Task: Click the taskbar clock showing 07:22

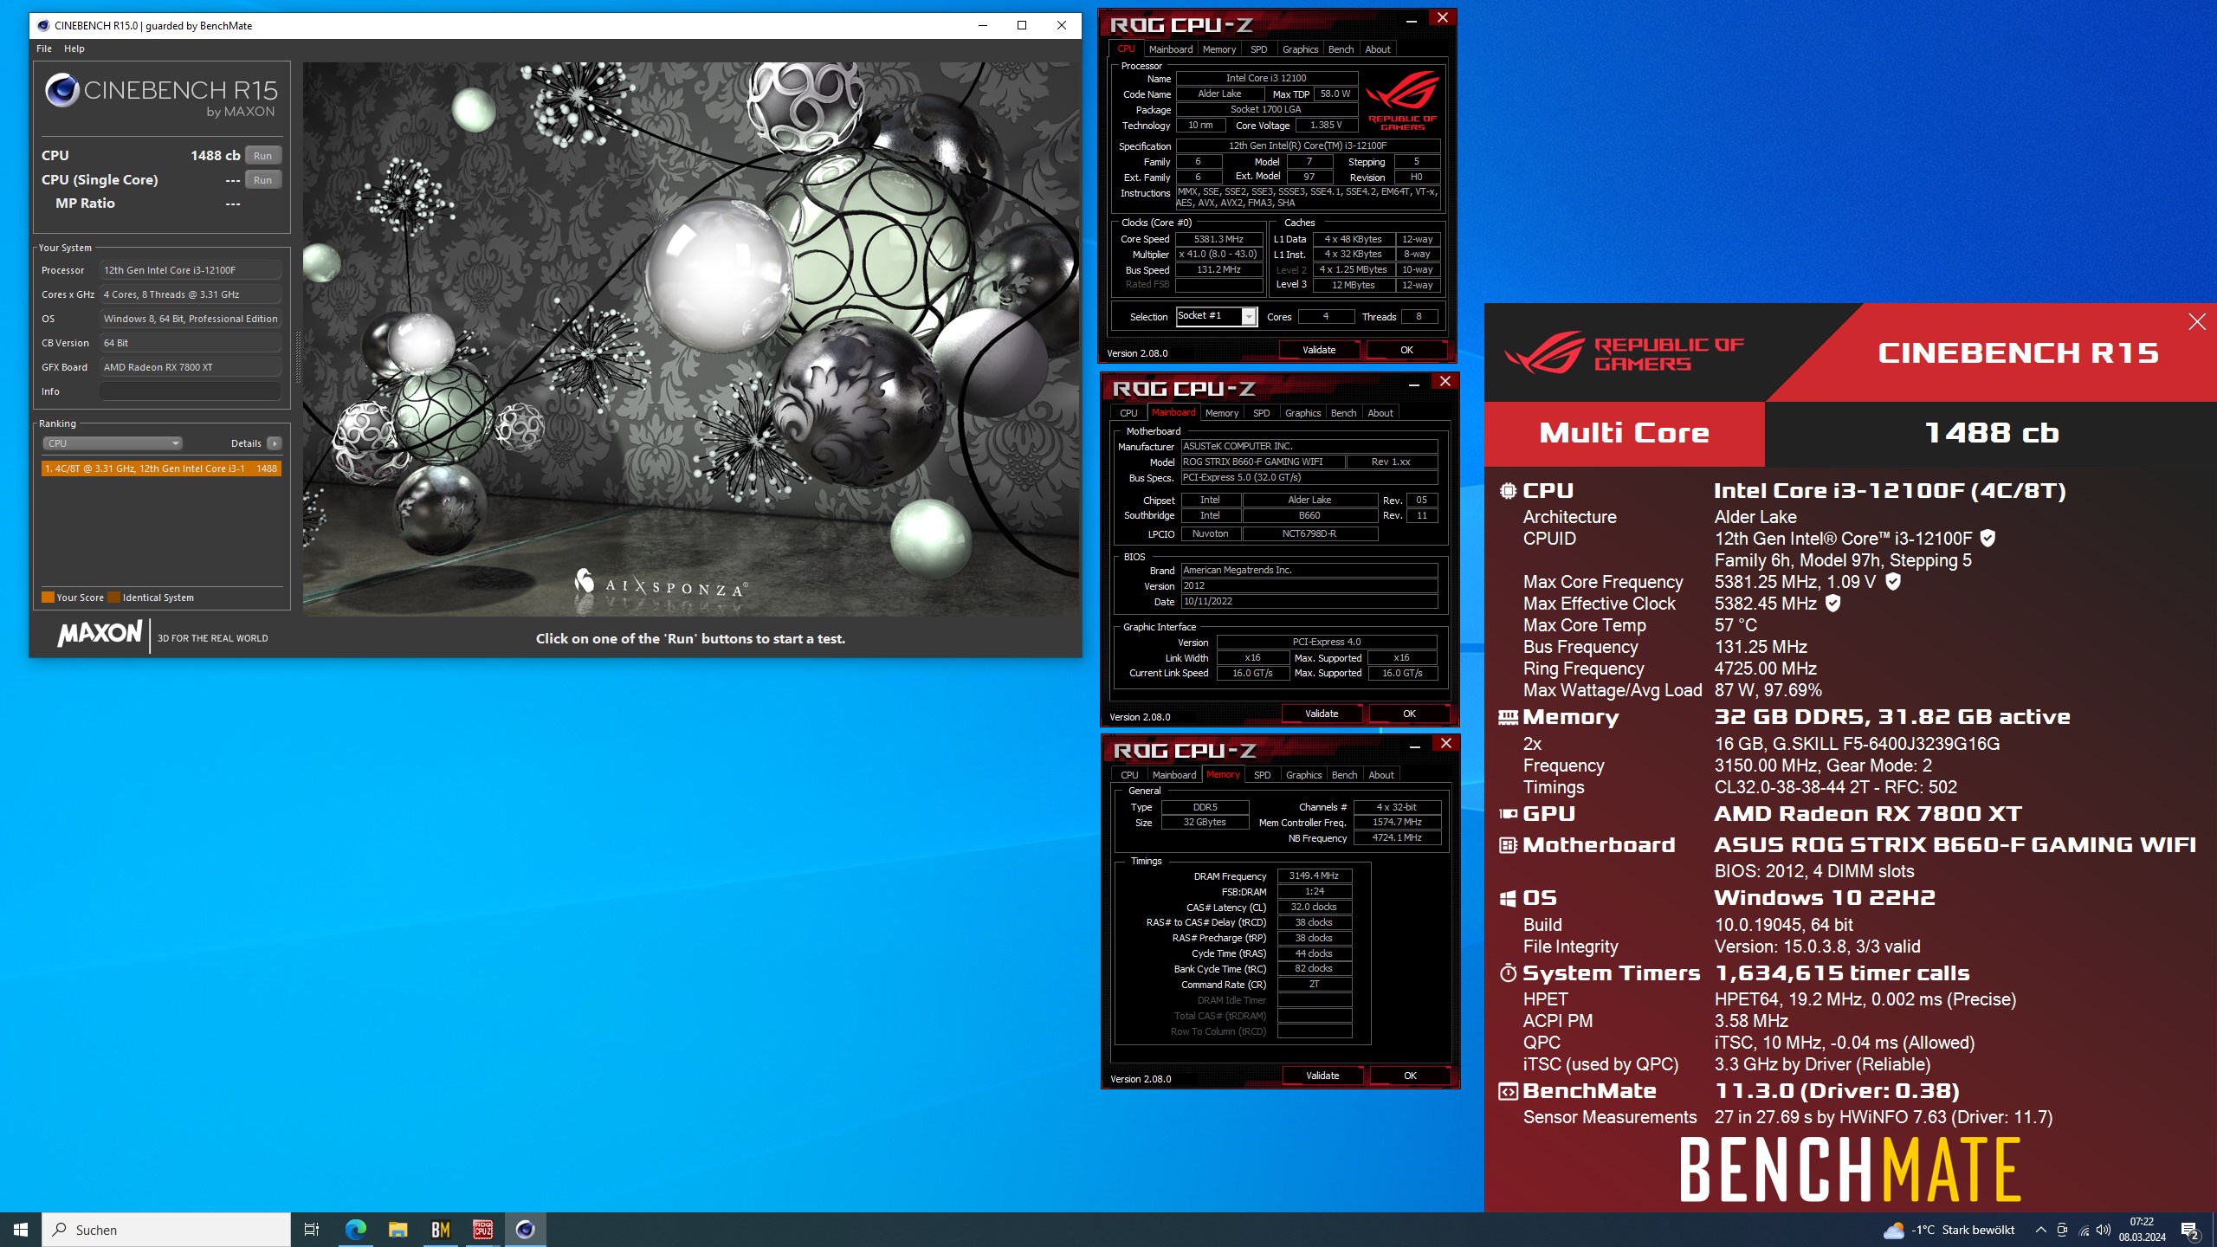Action: (2143, 1230)
